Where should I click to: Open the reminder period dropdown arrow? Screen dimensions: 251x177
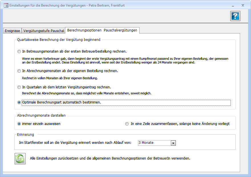173,143
